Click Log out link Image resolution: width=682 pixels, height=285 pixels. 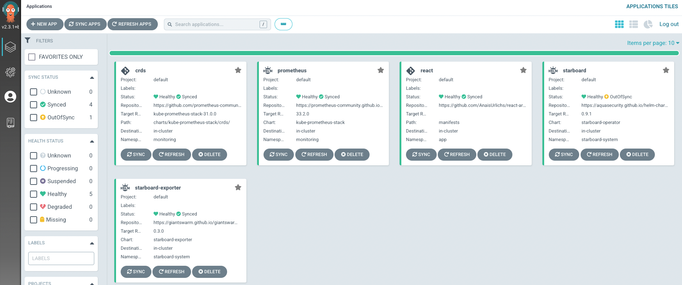coord(669,24)
